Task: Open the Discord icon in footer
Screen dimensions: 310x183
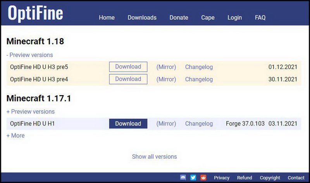Action: point(183,178)
